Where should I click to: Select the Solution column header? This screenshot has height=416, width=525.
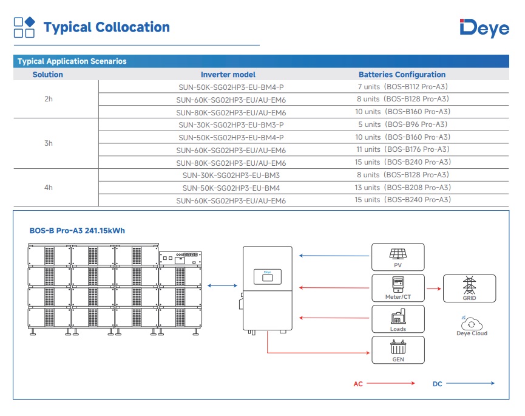(x=48, y=75)
